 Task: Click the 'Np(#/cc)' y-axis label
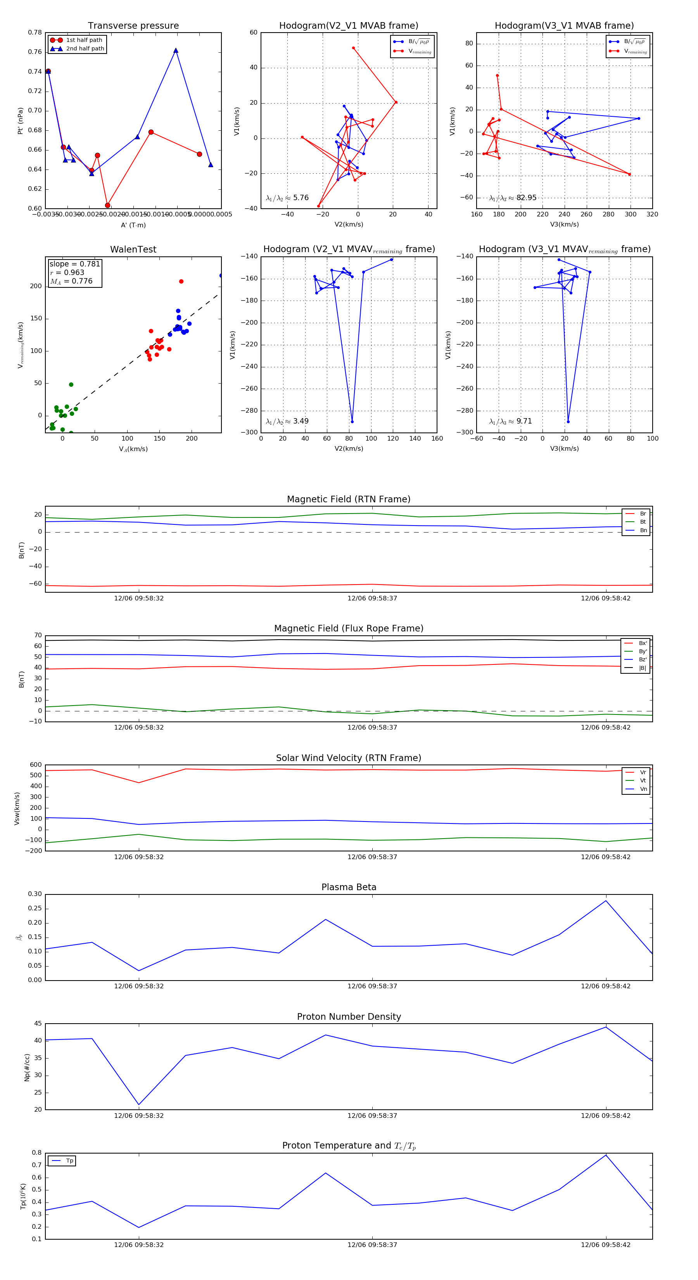(27, 1067)
